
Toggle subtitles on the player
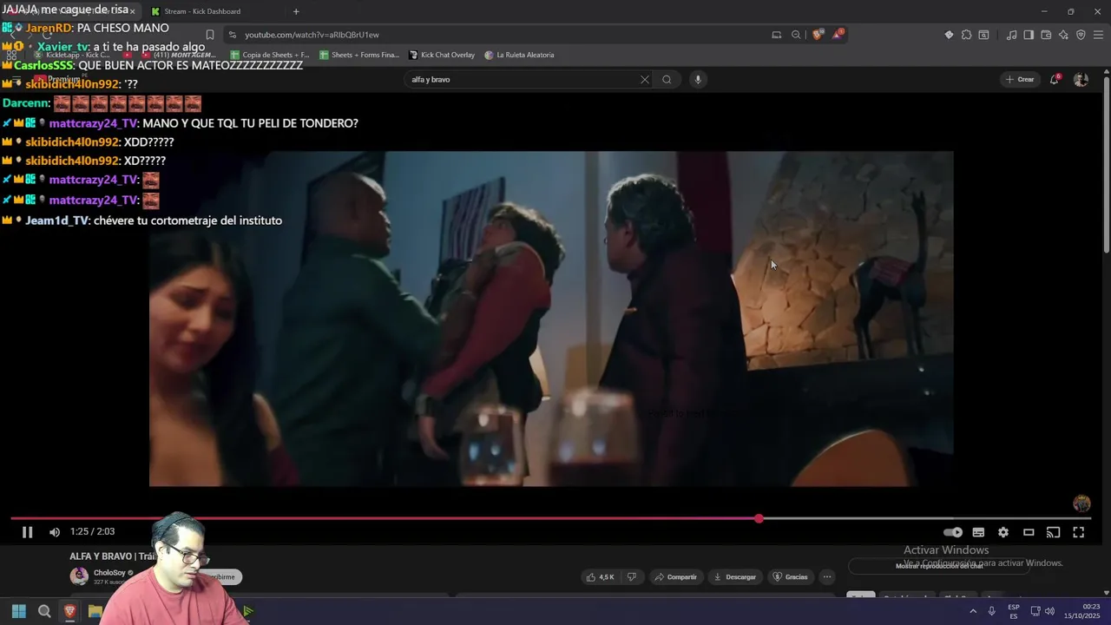tap(978, 532)
